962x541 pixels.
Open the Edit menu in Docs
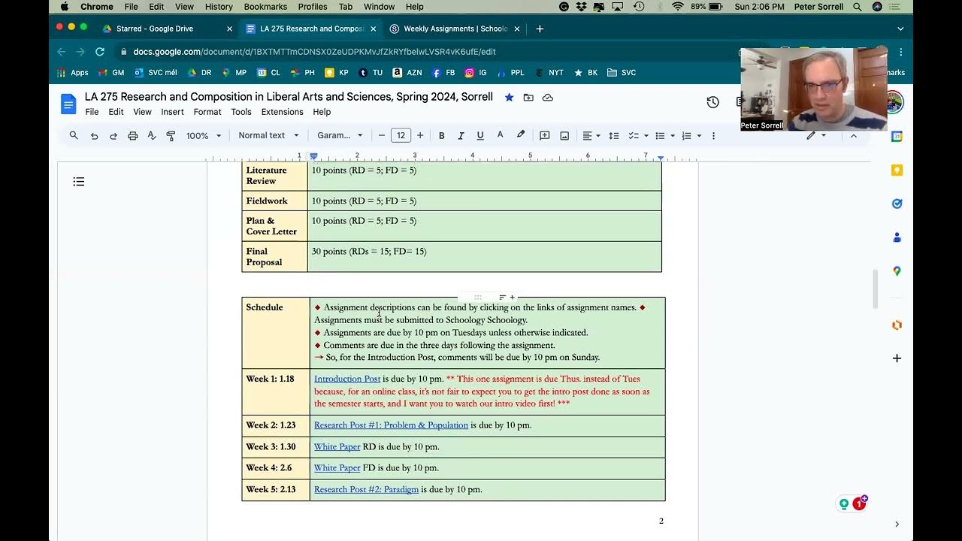click(116, 112)
